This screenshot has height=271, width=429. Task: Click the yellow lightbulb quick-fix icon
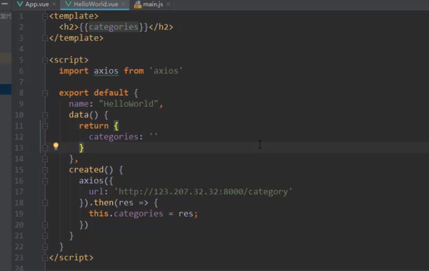pyautogui.click(x=56, y=146)
